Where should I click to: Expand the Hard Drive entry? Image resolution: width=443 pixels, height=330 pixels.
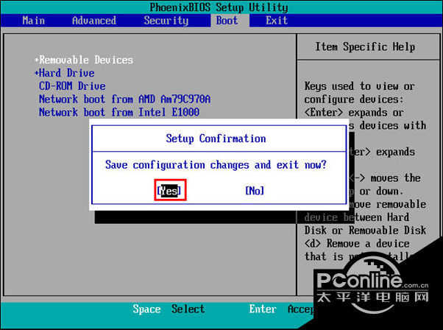65,73
